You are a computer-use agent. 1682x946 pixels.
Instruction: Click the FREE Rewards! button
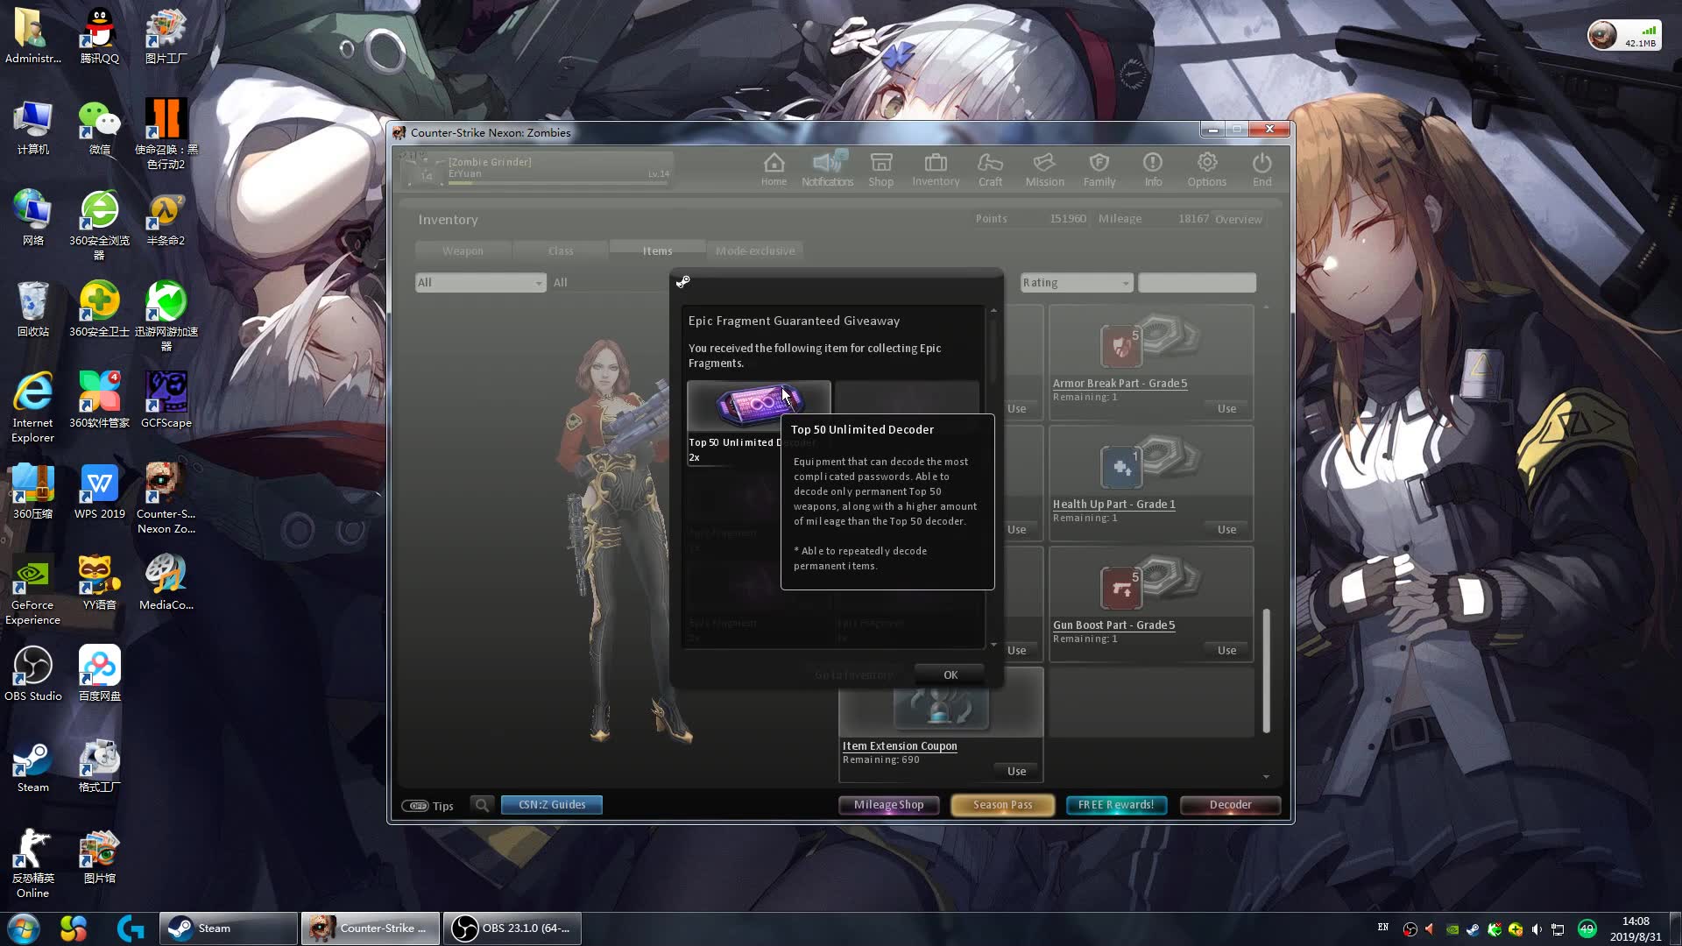[1115, 805]
